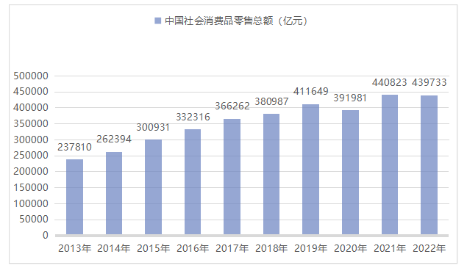Click the 2017年 bar
Screen dimensions: 467x268
(x=232, y=177)
